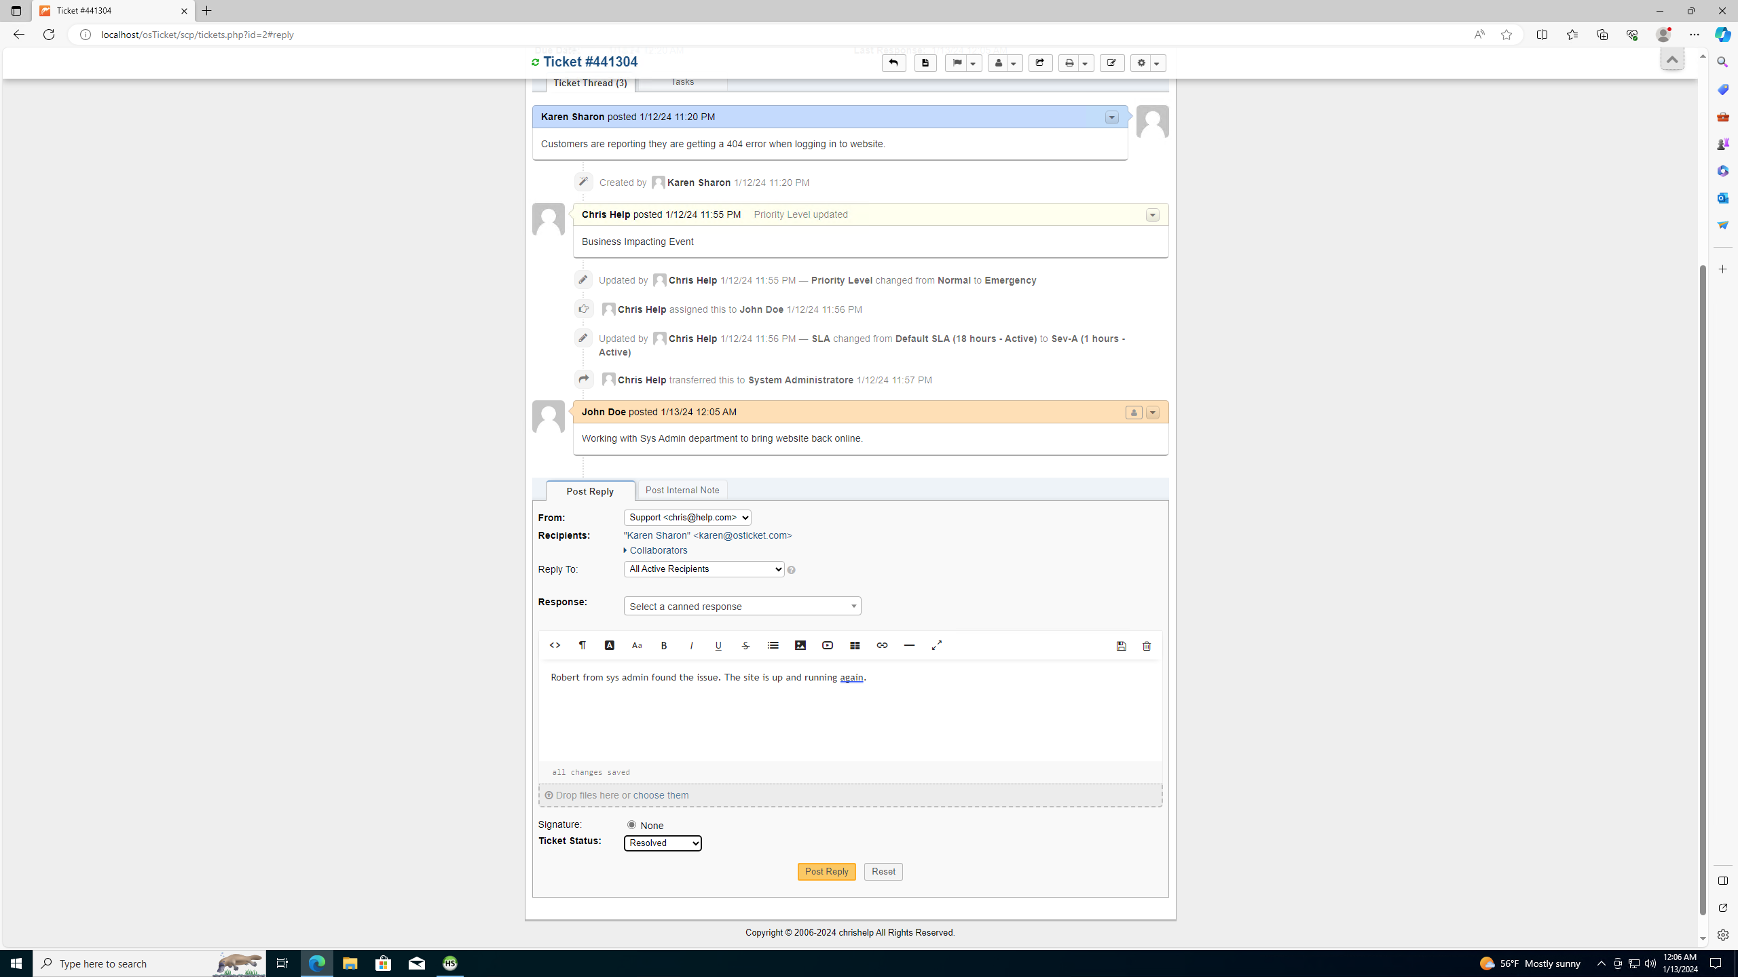This screenshot has width=1738, height=977.
Task: Insert an image using the image icon
Action: (800, 645)
